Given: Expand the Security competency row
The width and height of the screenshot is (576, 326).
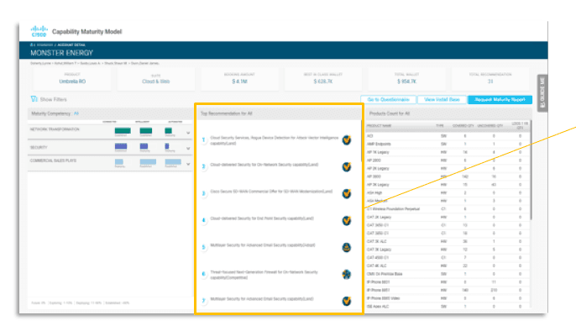Looking at the screenshot, I should 188,149.
